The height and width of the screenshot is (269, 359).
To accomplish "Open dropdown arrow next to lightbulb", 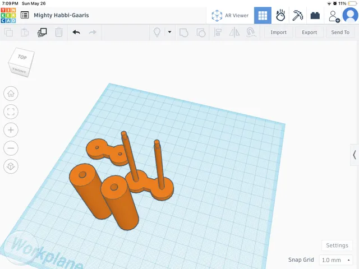I will pos(169,32).
